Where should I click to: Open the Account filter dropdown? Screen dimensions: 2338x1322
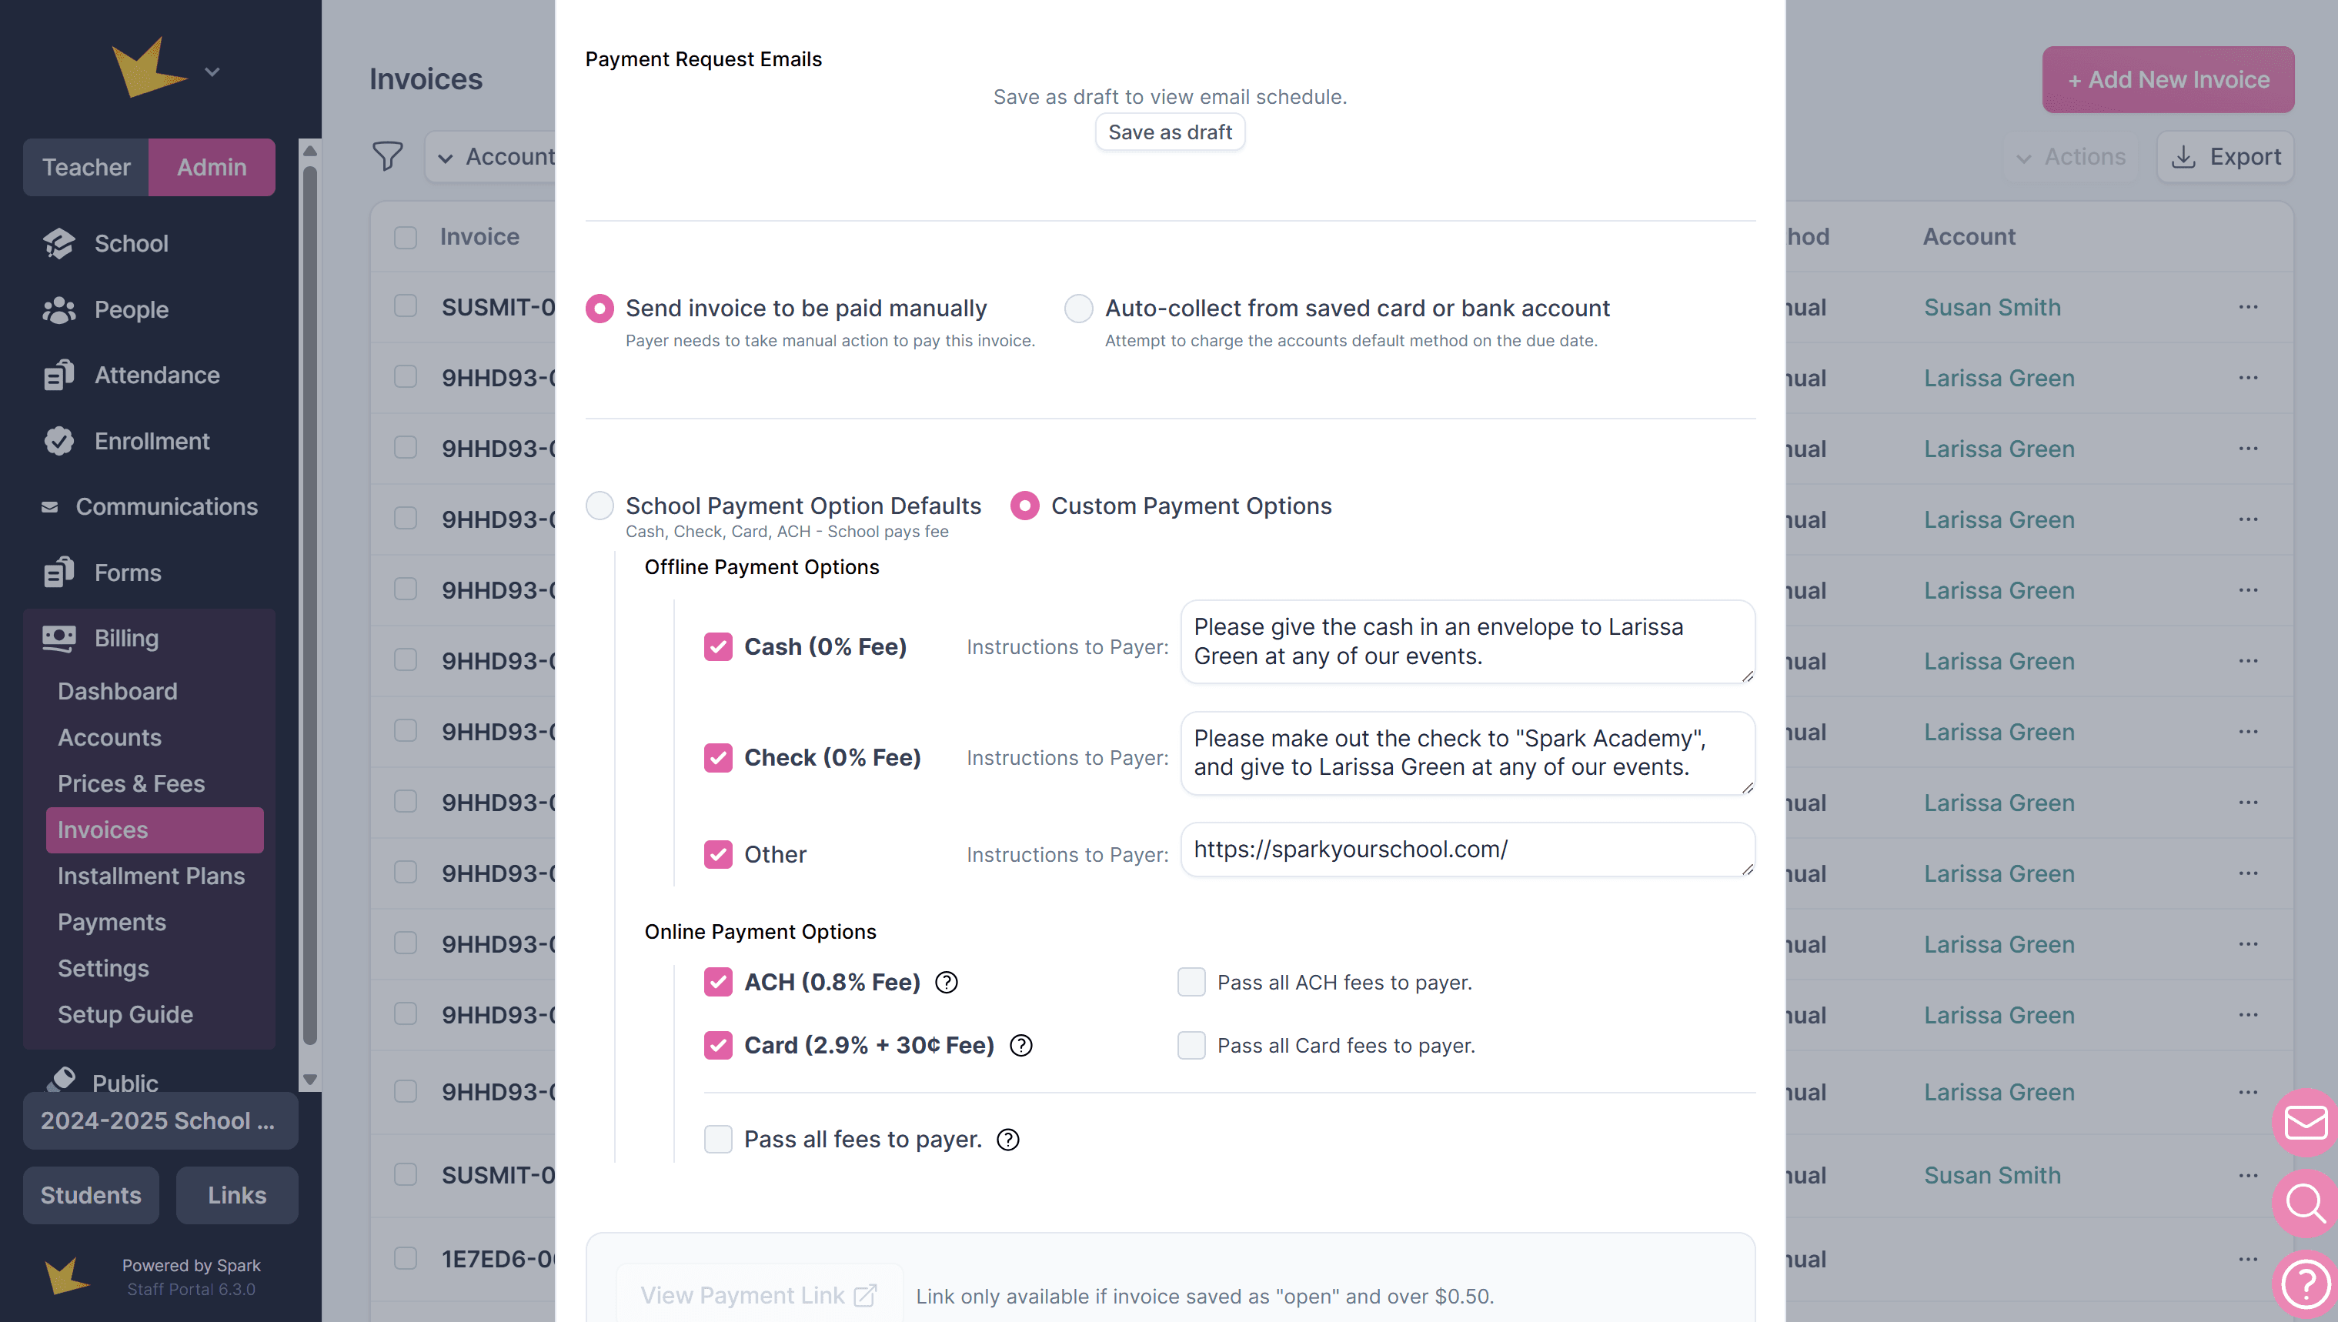click(x=495, y=157)
